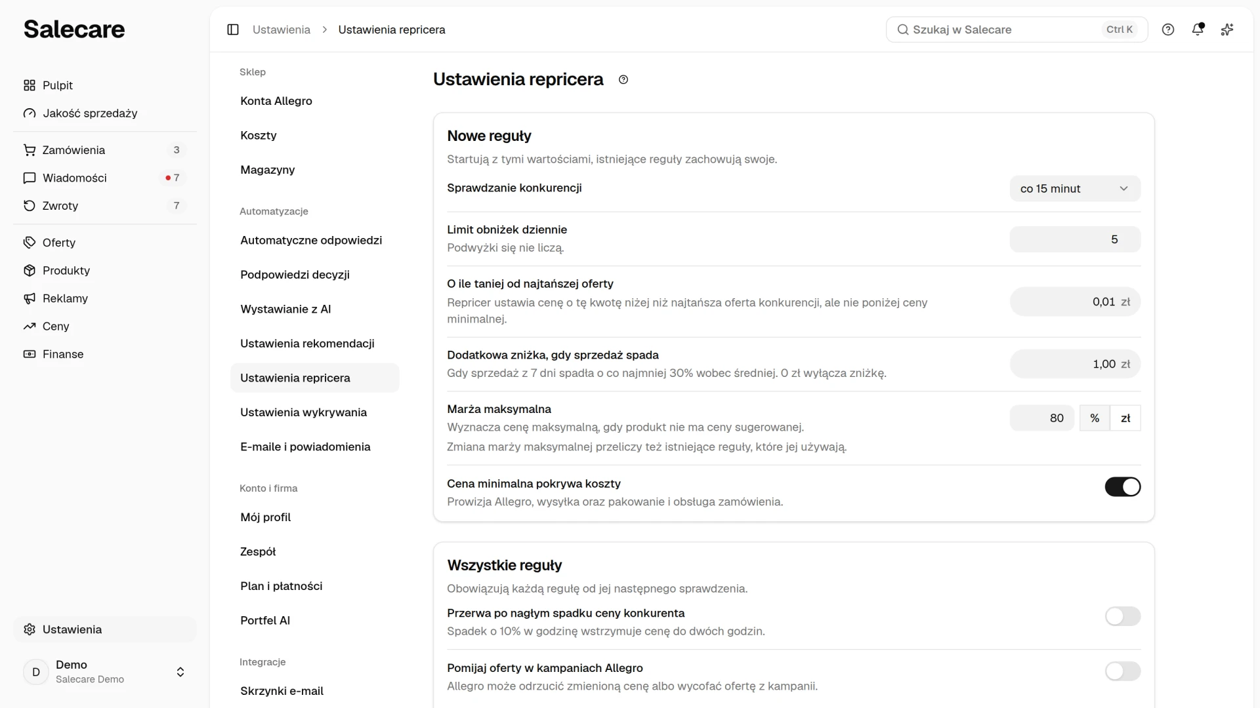Expand the Demo account switcher chevrons
This screenshot has height=708, width=1260.
click(x=180, y=672)
